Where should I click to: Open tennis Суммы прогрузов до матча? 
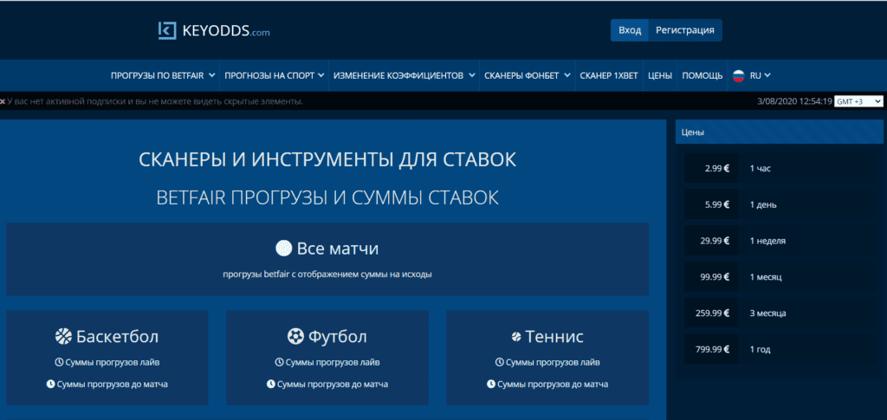(553, 384)
